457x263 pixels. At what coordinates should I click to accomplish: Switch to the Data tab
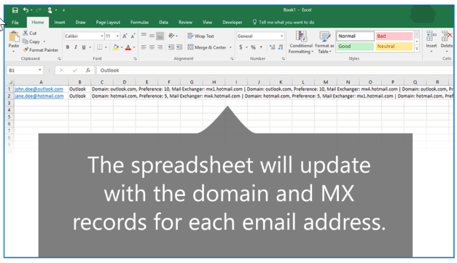click(x=164, y=22)
